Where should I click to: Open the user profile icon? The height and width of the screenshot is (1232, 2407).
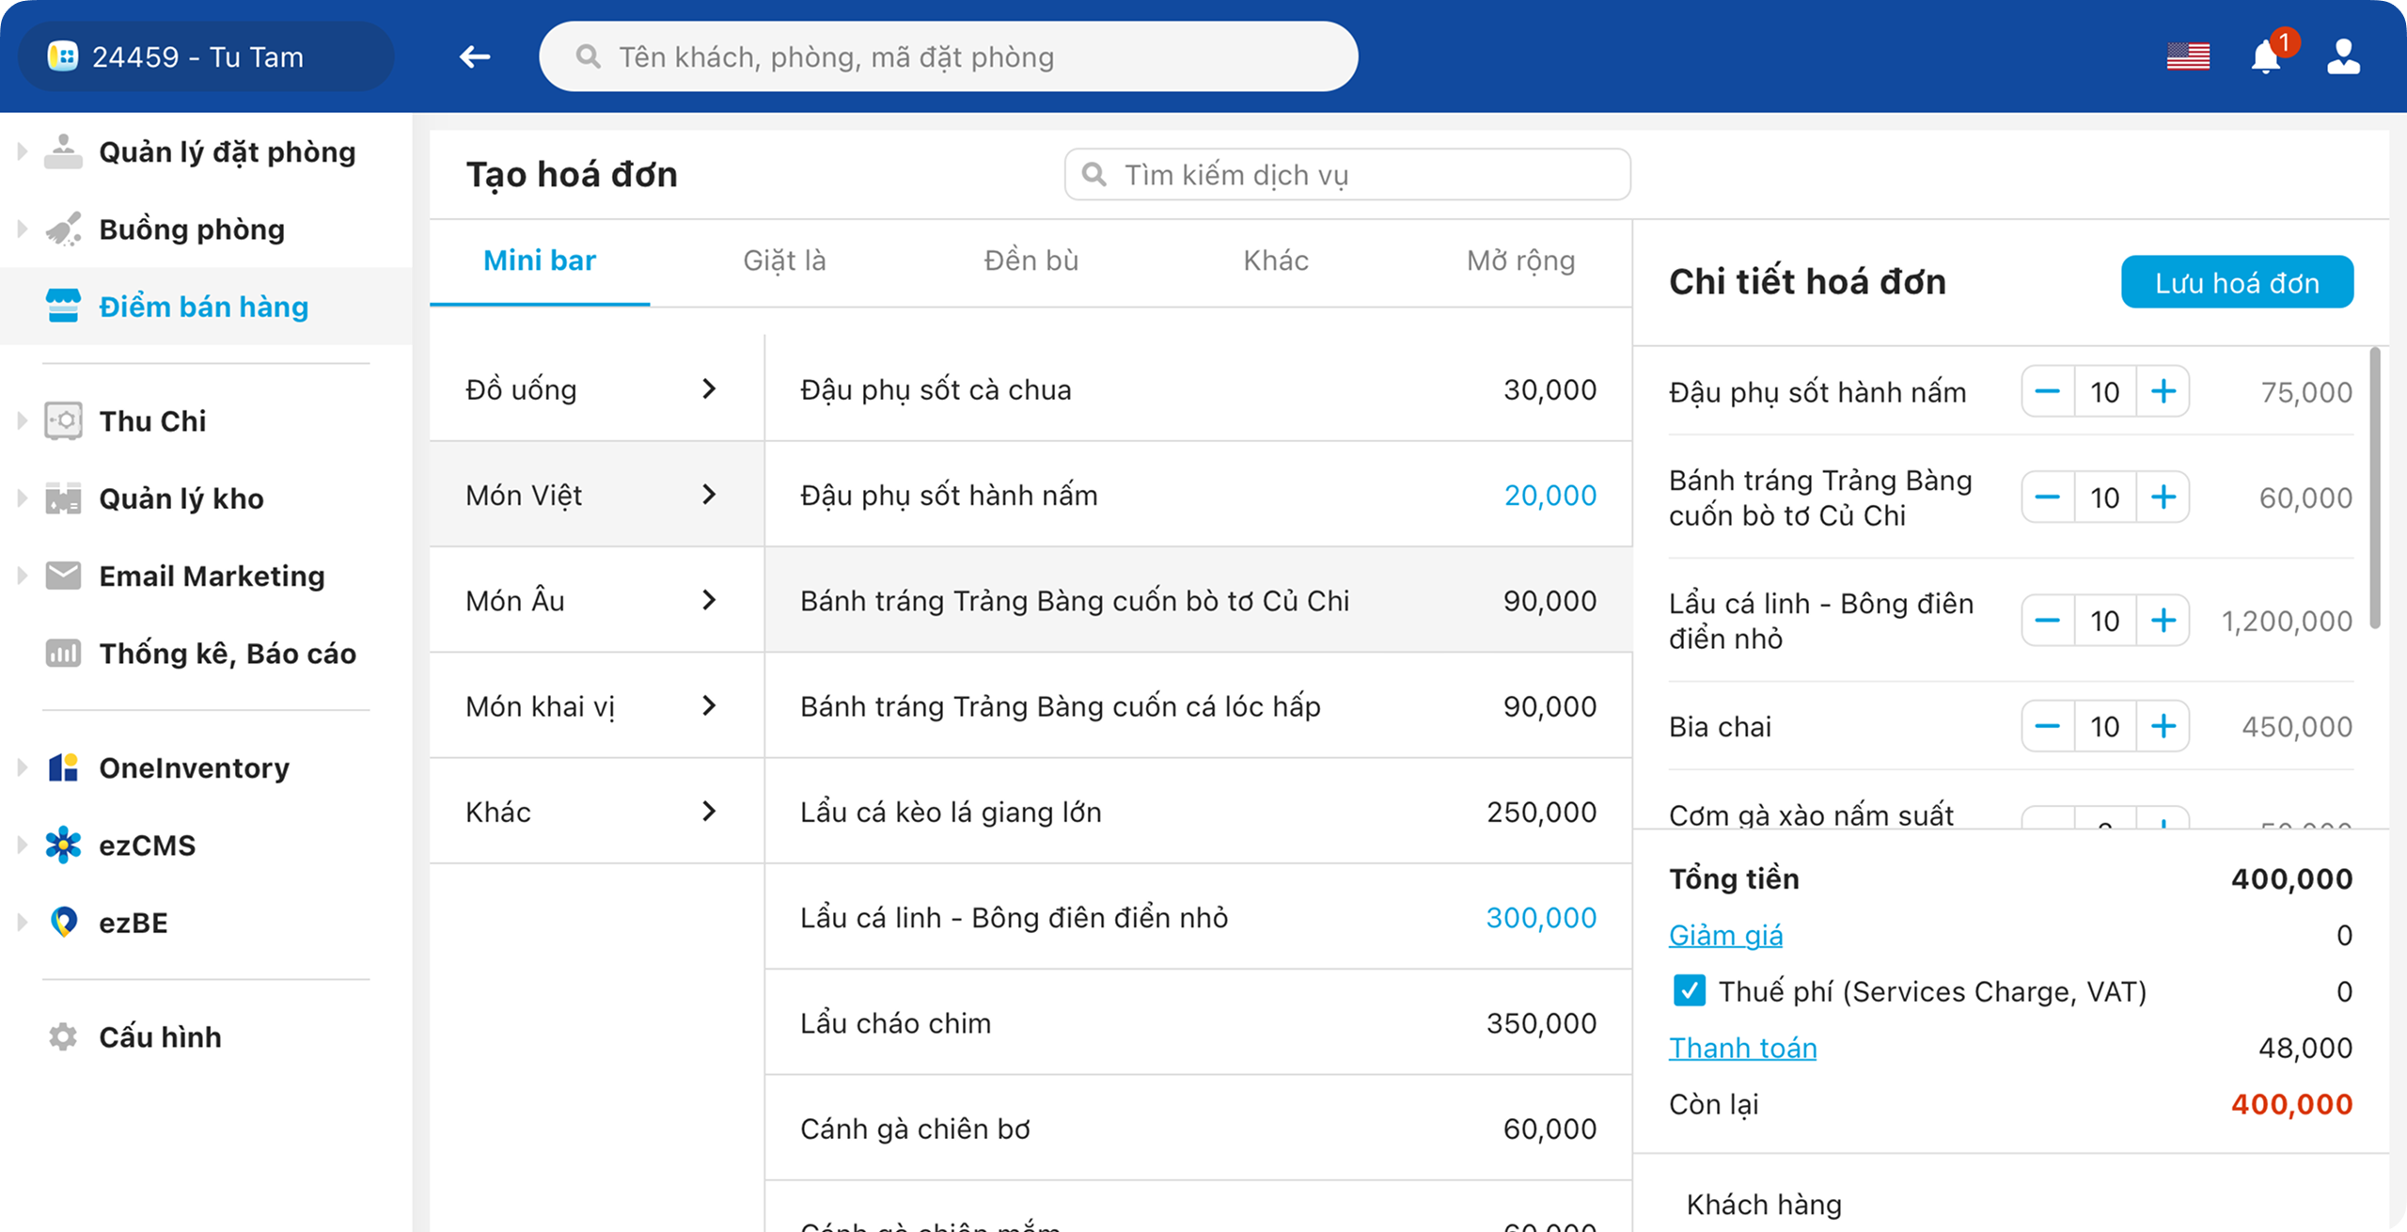click(x=2343, y=56)
